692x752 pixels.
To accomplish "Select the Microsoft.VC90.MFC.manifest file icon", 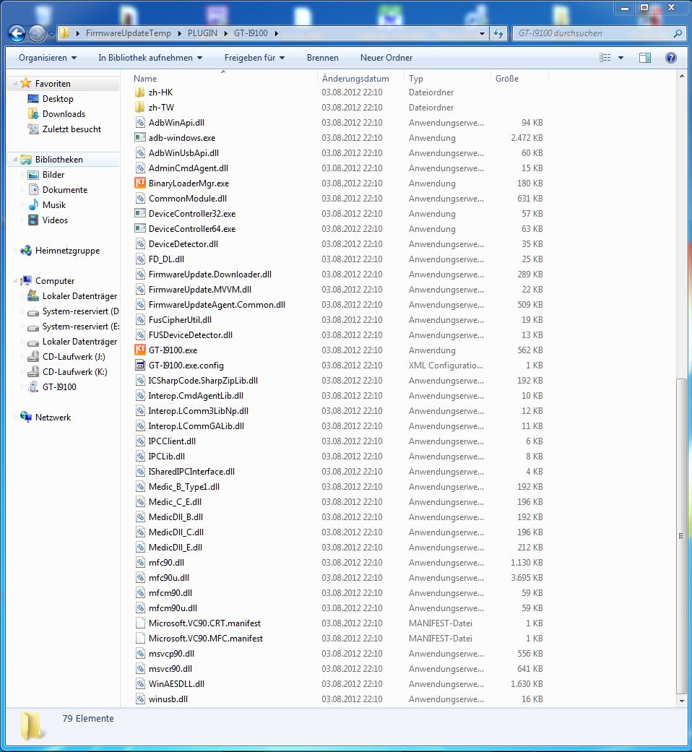I will click(x=140, y=639).
